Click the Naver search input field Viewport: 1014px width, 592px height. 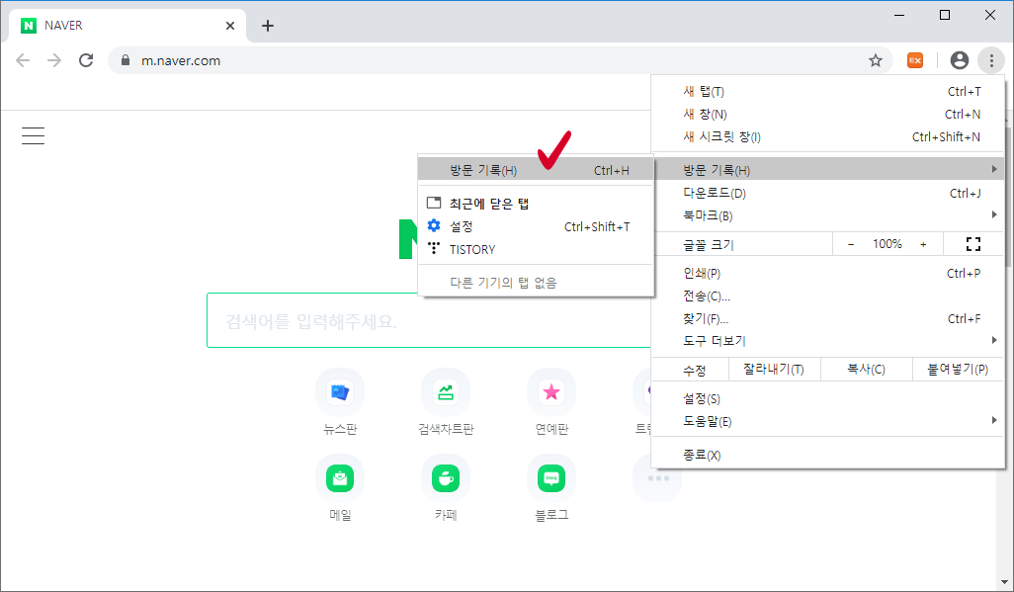[x=429, y=320]
